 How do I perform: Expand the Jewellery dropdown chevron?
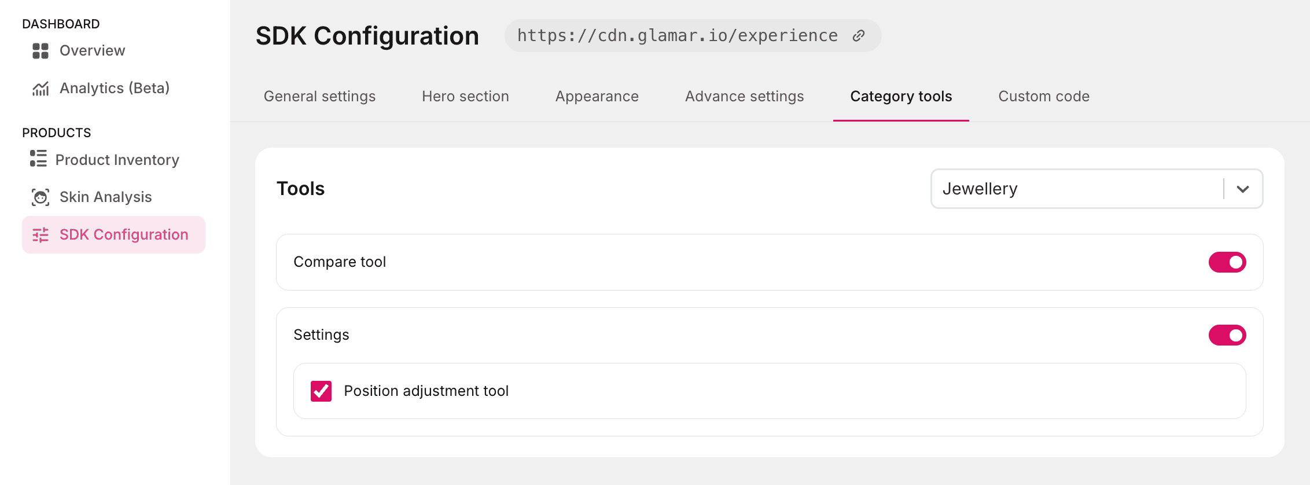point(1243,189)
